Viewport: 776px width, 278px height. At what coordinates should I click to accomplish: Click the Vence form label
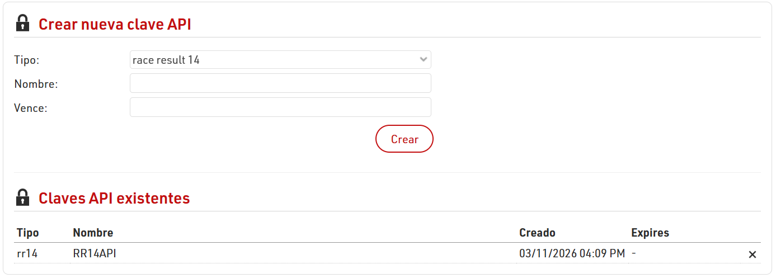tap(31, 108)
